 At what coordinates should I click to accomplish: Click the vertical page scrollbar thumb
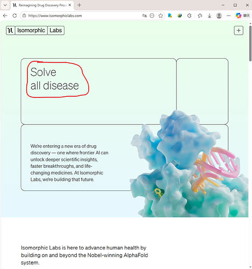pos(250,43)
